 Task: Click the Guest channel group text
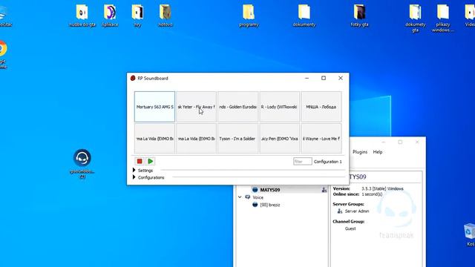[350, 228]
